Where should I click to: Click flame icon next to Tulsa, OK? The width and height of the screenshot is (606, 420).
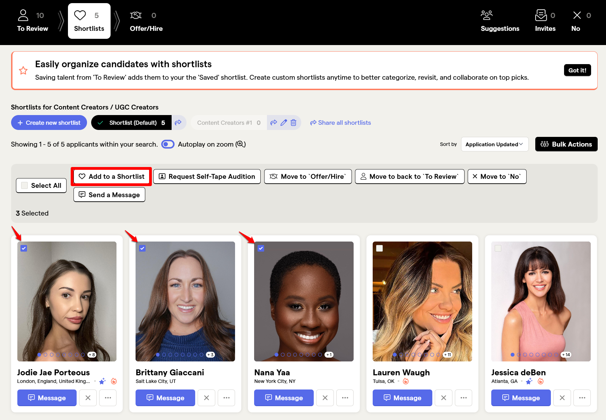(x=406, y=381)
